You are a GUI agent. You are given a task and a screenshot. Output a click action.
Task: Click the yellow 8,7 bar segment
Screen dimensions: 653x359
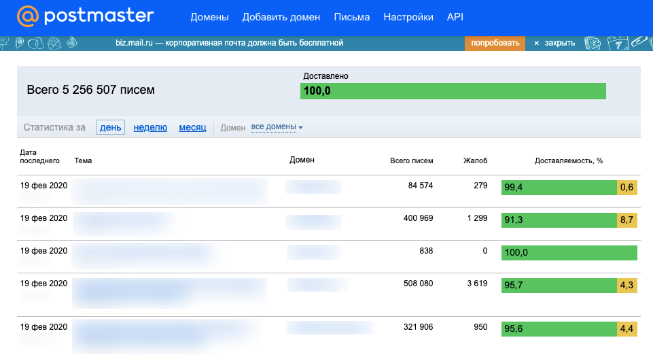[626, 220]
